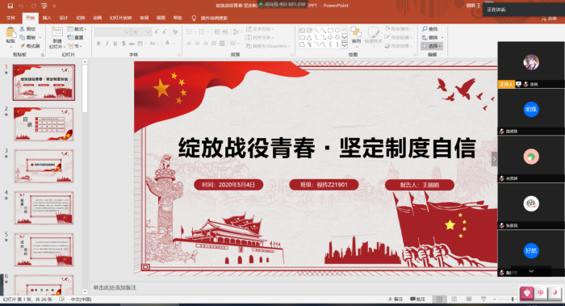
Task: Click the New Slide icon
Action: (56, 32)
